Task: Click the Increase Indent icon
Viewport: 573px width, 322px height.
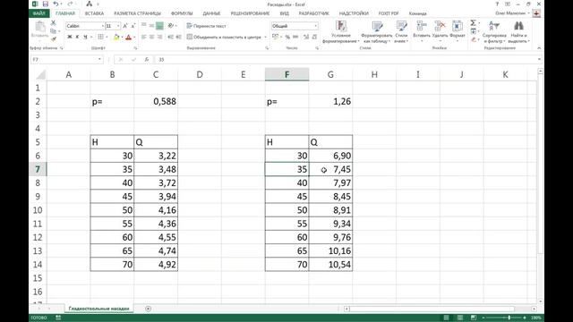Action: (178, 37)
